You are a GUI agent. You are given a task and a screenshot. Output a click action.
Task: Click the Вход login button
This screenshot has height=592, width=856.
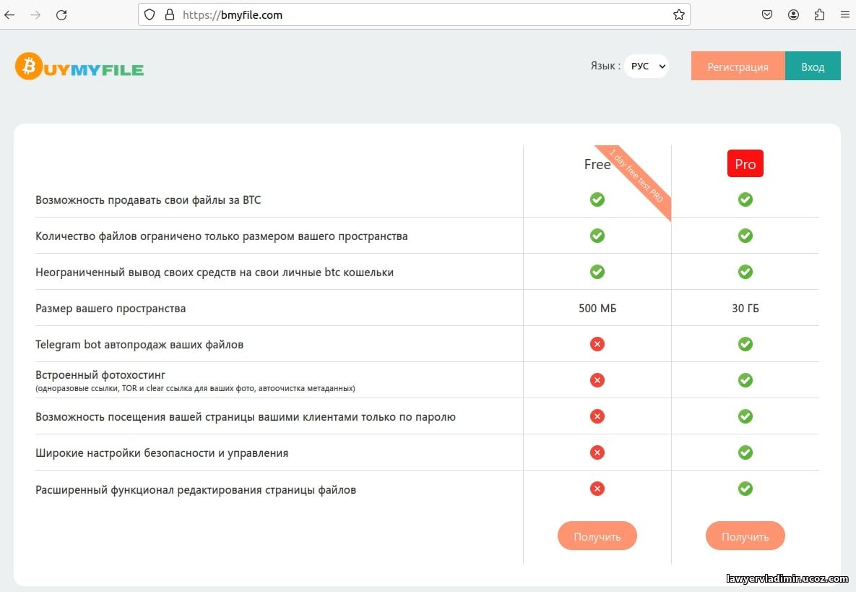tap(813, 66)
